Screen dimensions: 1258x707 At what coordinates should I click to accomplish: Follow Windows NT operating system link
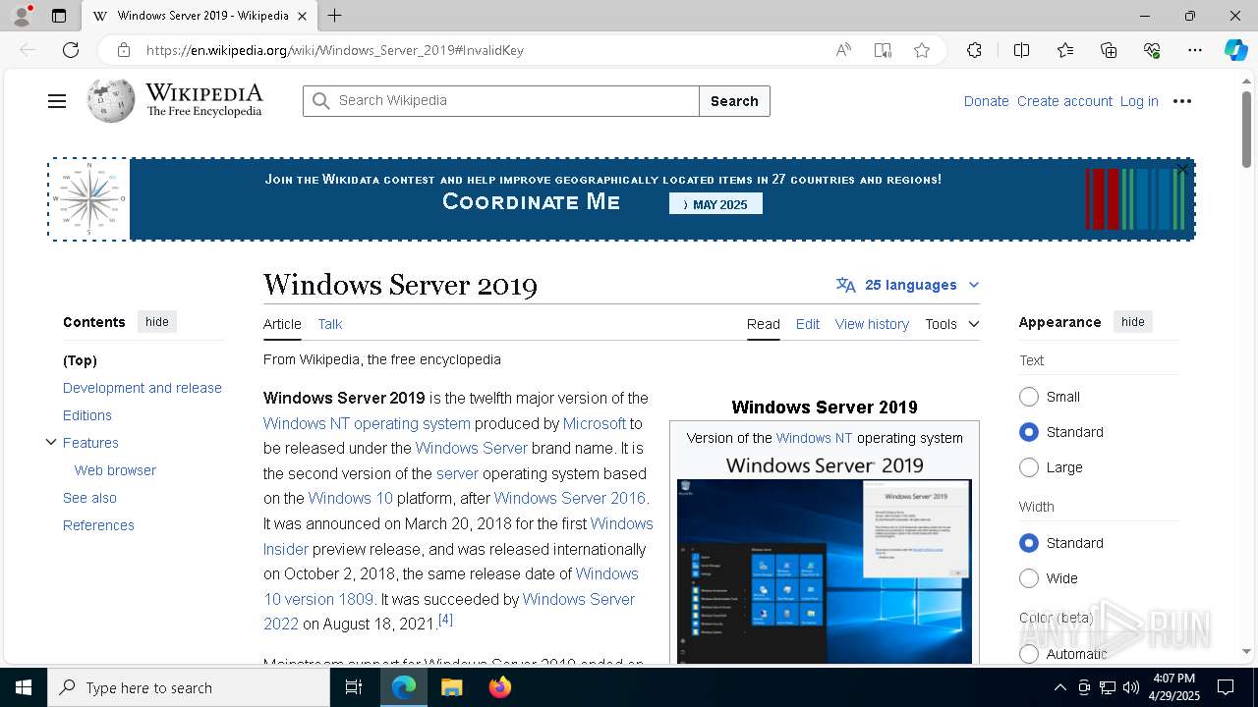click(367, 423)
